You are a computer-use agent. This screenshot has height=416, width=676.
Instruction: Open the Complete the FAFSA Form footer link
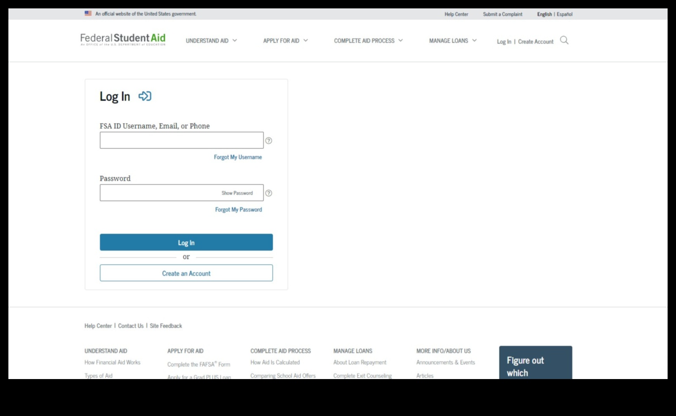(x=199, y=364)
